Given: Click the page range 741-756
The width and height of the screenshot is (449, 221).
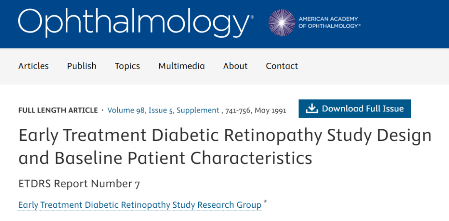Looking at the screenshot, I should [238, 110].
